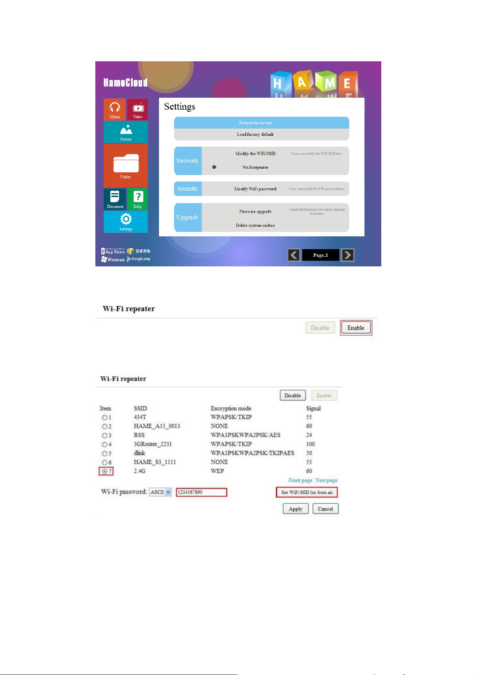Click the Page.1 indicator
The width and height of the screenshot is (477, 675).
(x=320, y=255)
